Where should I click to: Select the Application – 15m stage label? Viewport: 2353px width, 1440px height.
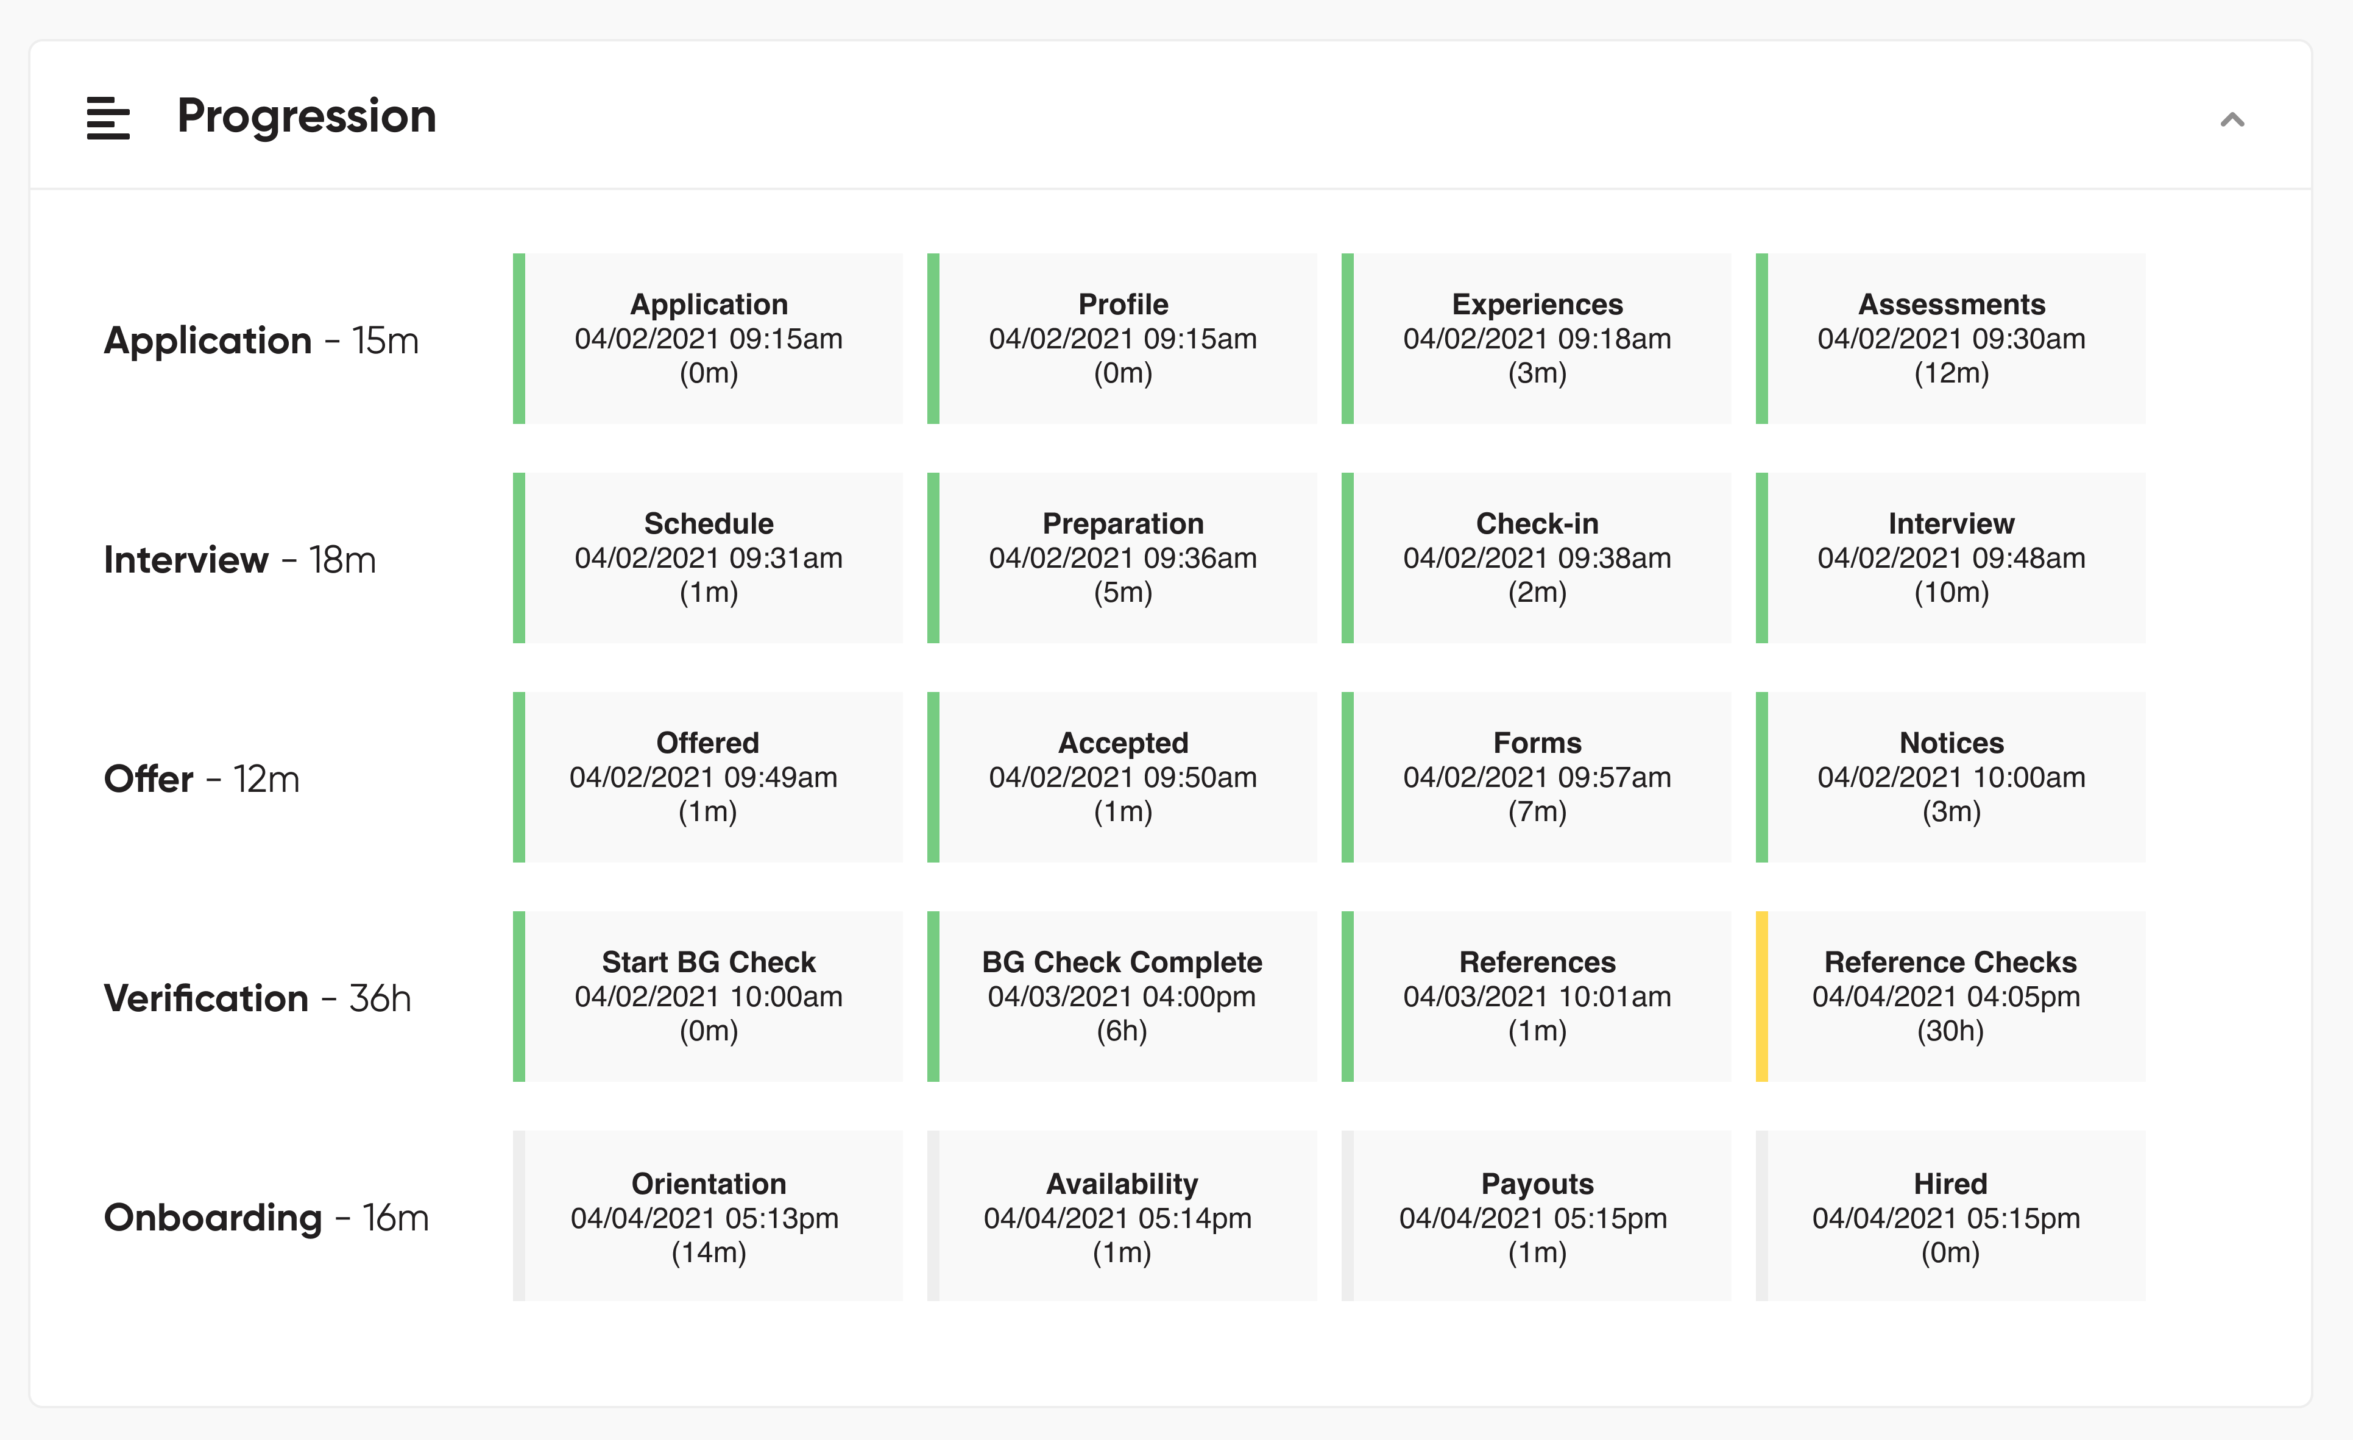(261, 340)
